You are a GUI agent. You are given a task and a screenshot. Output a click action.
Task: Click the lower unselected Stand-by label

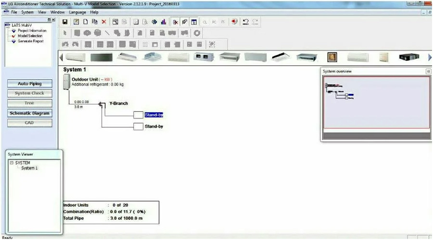click(x=154, y=126)
